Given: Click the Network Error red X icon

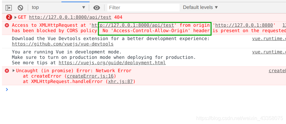Looking at the screenshot, I should [x=7, y=71].
